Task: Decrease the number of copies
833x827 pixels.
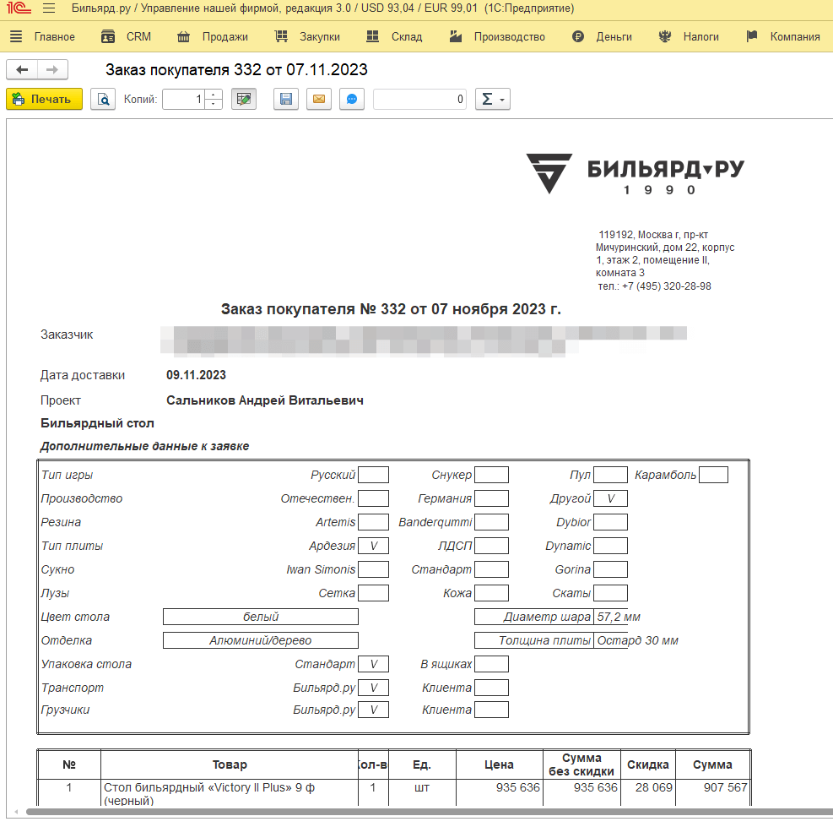Action: click(x=214, y=104)
